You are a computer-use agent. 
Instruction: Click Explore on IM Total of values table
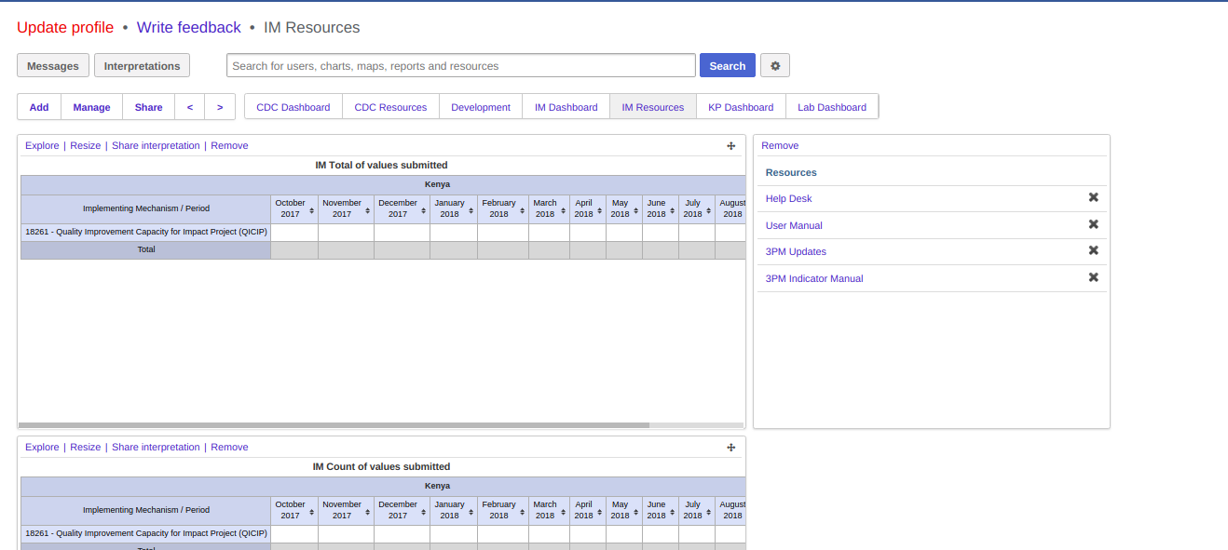(42, 145)
